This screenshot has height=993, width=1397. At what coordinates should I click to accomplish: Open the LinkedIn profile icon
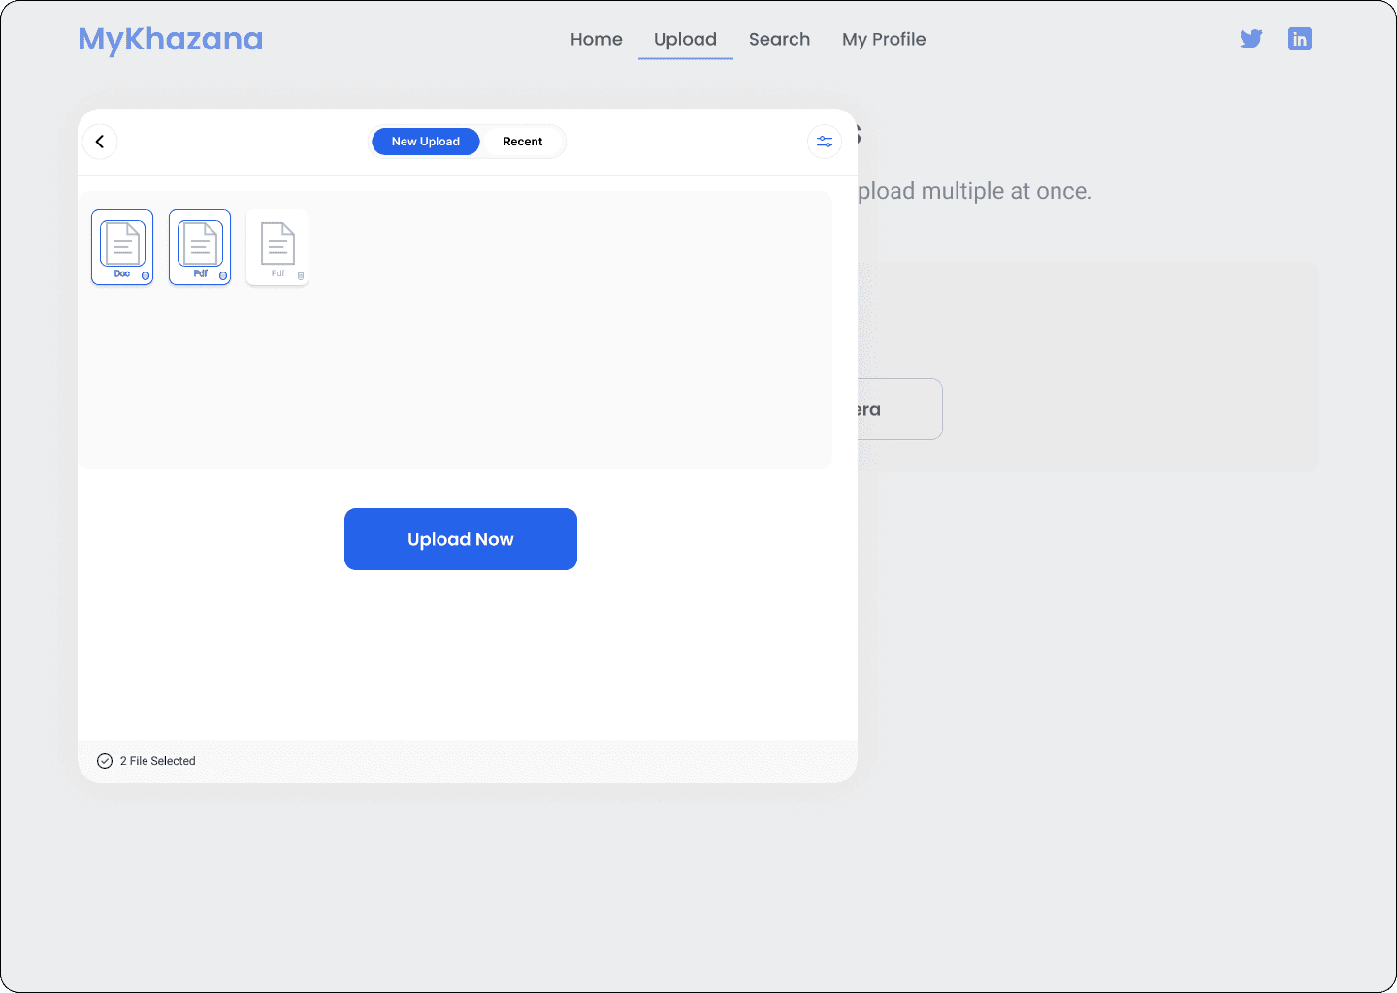tap(1300, 39)
